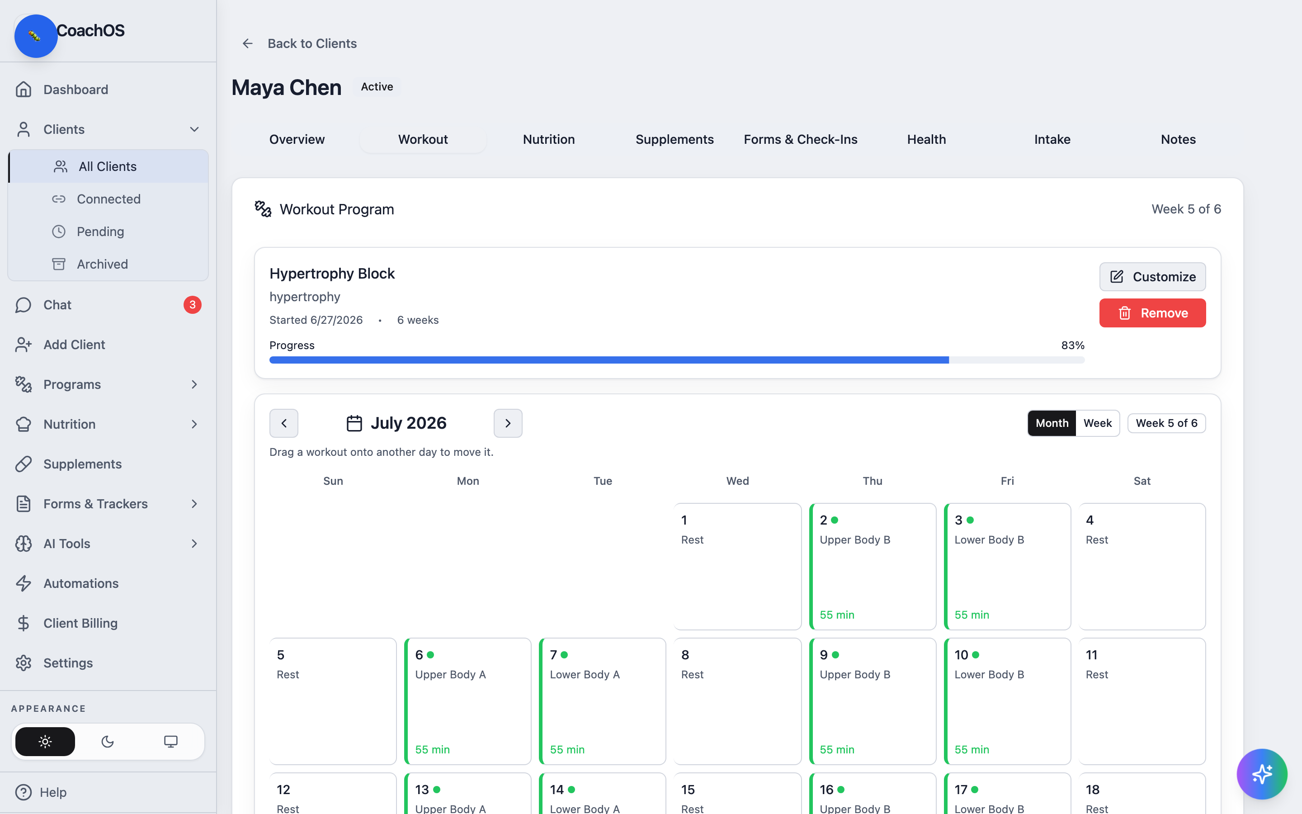The image size is (1302, 814).
Task: Click the July 11 Rest day cell
Action: coord(1142,701)
